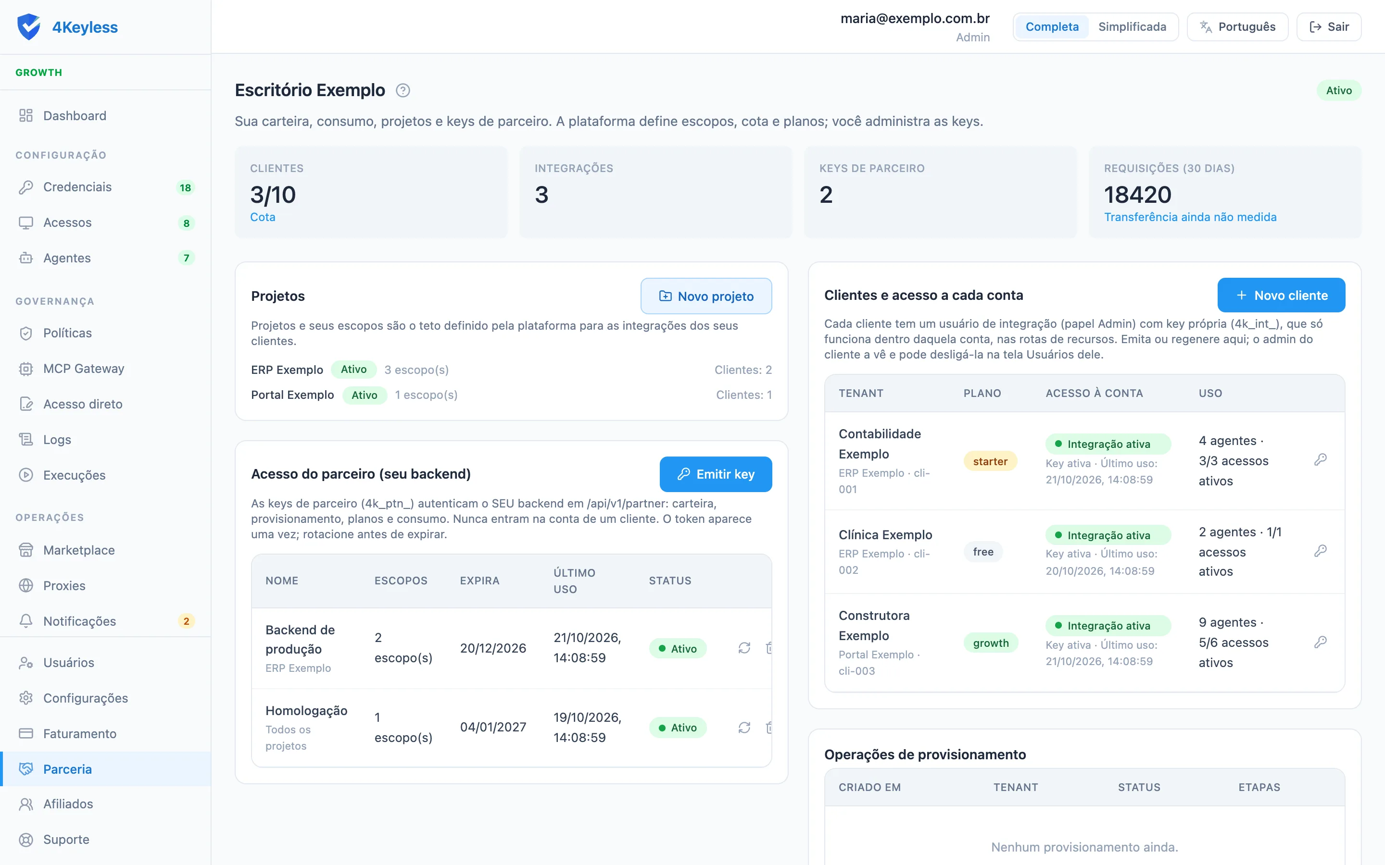Click the MCP Gateway chip icon
The image size is (1385, 865).
26,369
